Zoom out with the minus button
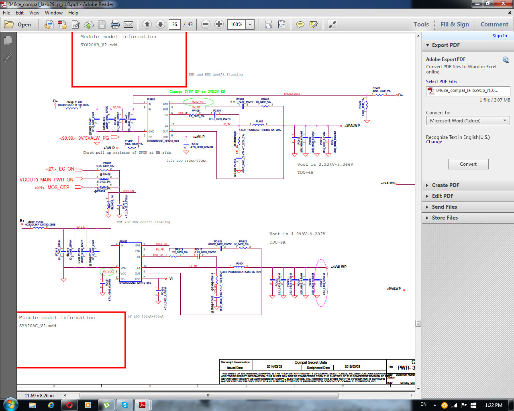Screen dimensions: 514x411 click(206, 24)
